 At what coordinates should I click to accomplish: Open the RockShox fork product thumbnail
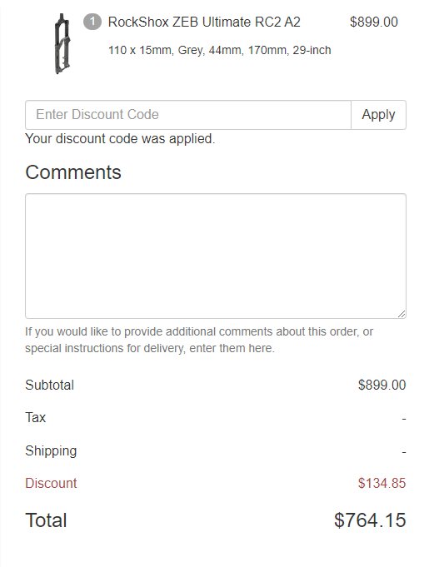(62, 43)
